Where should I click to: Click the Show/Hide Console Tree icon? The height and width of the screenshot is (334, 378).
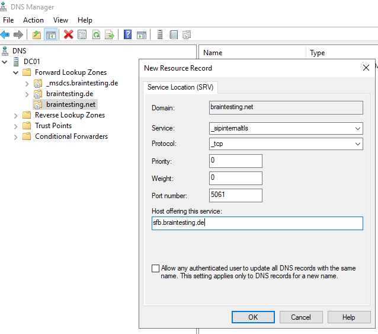pyautogui.click(x=50, y=35)
